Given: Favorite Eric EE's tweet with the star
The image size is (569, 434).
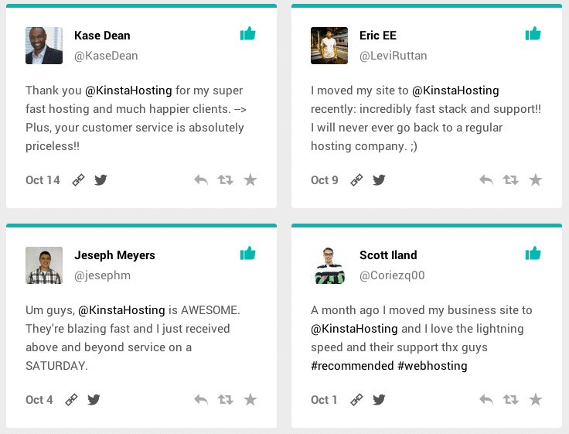Looking at the screenshot, I should coord(536,179).
